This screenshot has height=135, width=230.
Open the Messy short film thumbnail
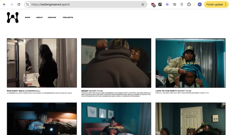tap(116, 63)
